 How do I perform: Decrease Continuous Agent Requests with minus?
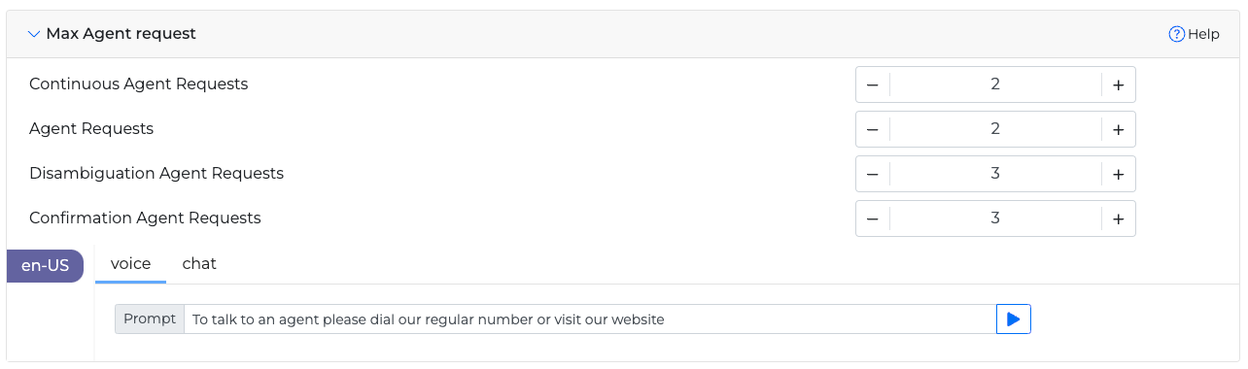pos(873,84)
